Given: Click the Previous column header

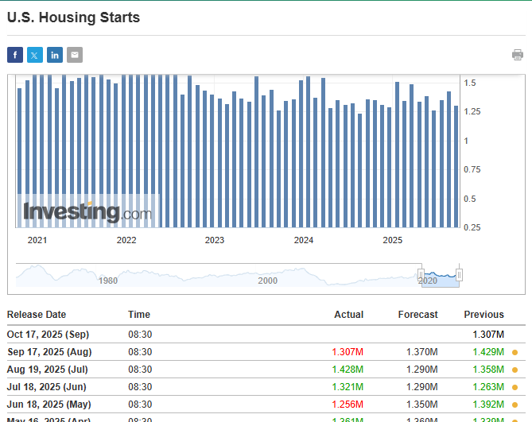Looking at the screenshot, I should (x=483, y=315).
